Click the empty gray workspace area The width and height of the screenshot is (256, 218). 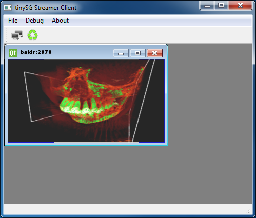click(210, 123)
